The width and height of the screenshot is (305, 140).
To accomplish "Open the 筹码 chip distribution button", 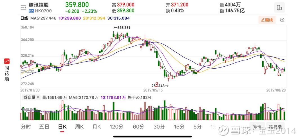I will coord(257,126).
